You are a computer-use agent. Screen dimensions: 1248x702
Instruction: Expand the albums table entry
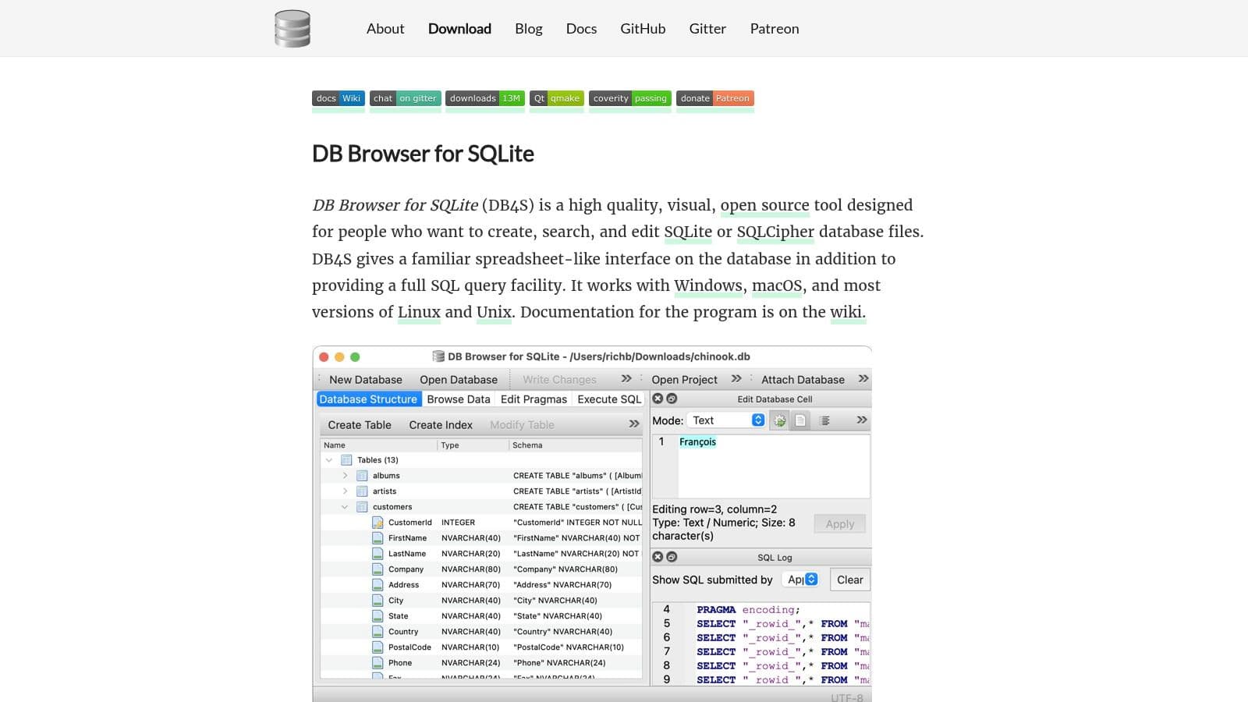click(x=346, y=475)
